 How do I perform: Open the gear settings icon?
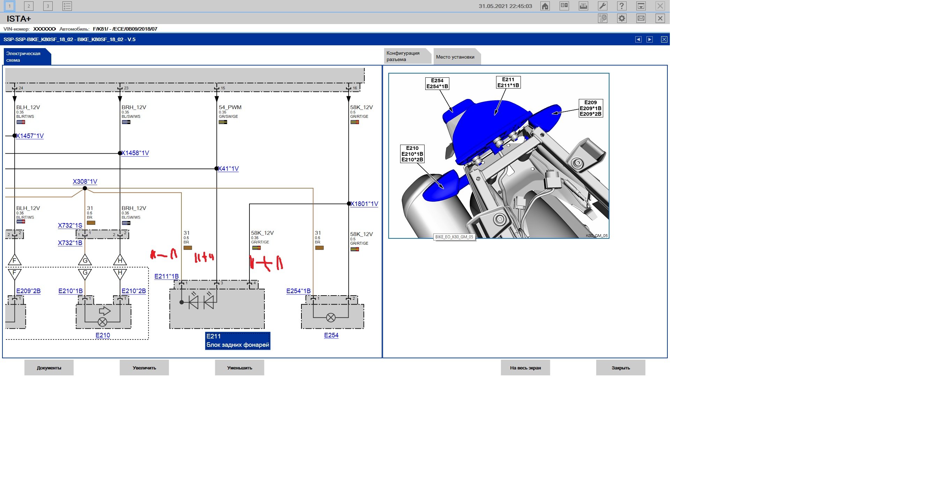pos(621,18)
